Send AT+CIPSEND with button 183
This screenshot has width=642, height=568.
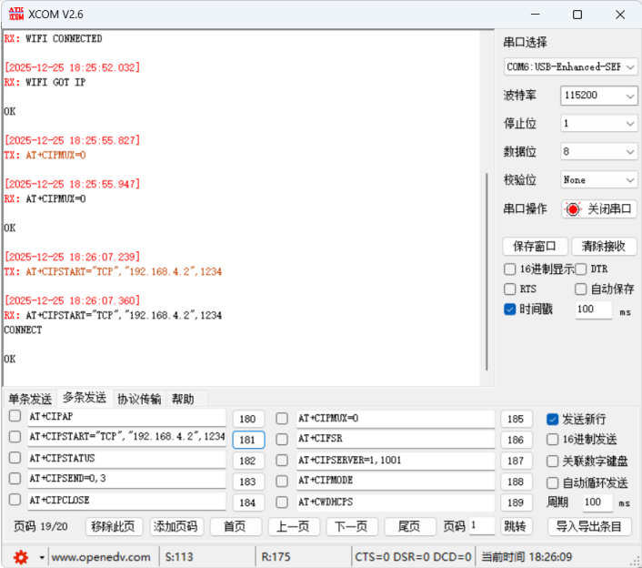pyautogui.click(x=248, y=482)
